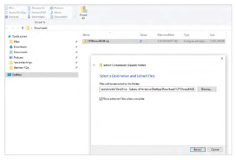Click the pin icon next to Misc
This screenshot has width=236, height=160.
[x=76, y=42]
